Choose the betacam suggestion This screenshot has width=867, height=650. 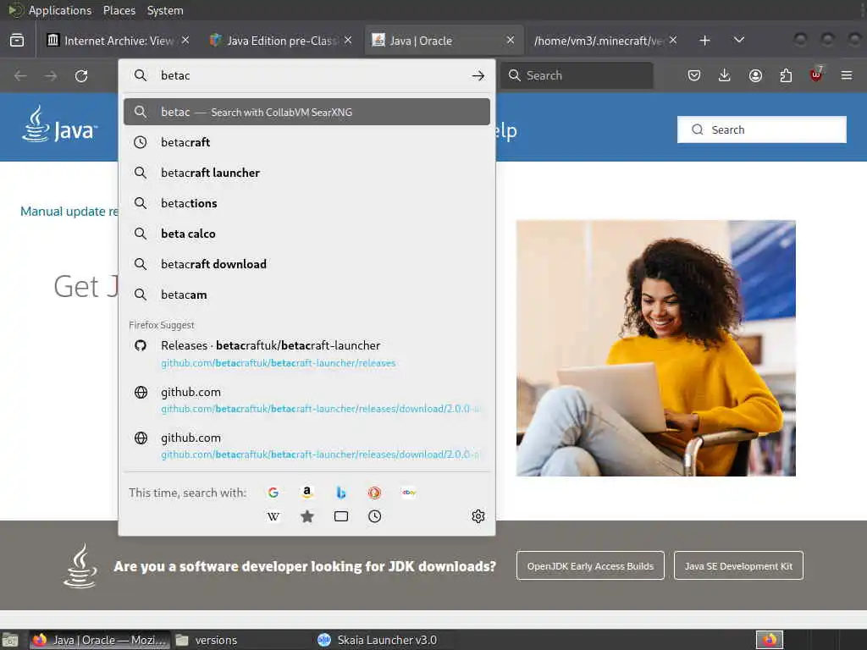click(x=306, y=295)
